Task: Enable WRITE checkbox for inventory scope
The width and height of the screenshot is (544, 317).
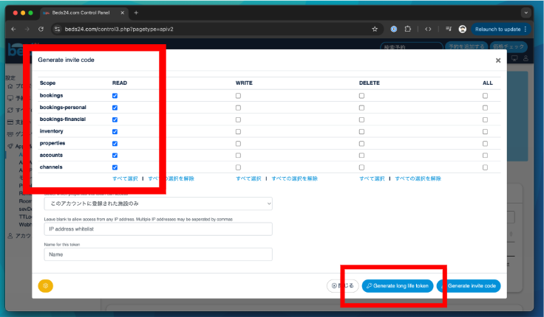Action: tap(238, 131)
